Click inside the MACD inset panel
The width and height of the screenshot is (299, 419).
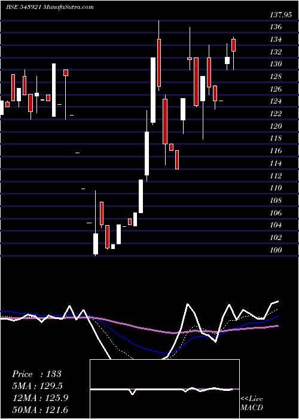[164, 389]
